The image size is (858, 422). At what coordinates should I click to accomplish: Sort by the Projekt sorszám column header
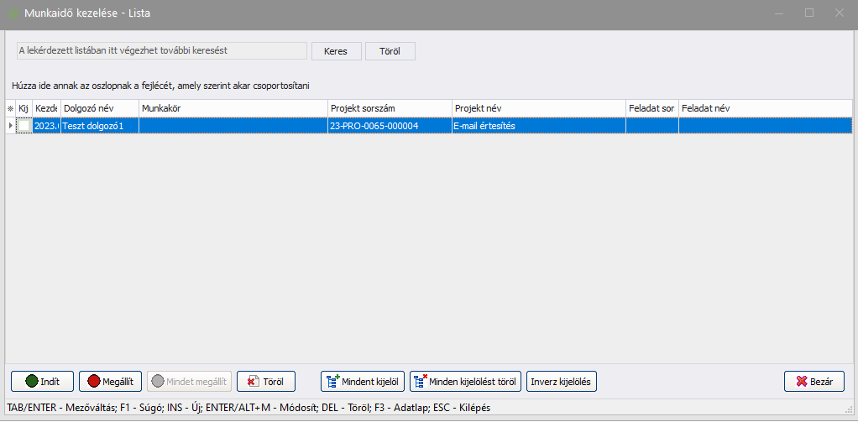point(389,108)
